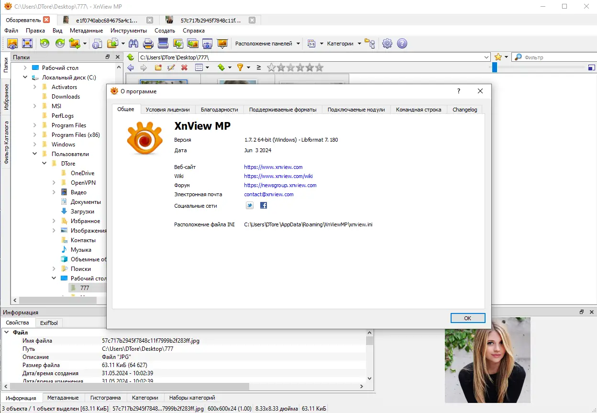597x413 pixels.
Task: Close the e1f0740abc684675a4c1 tab
Action: coord(150,20)
